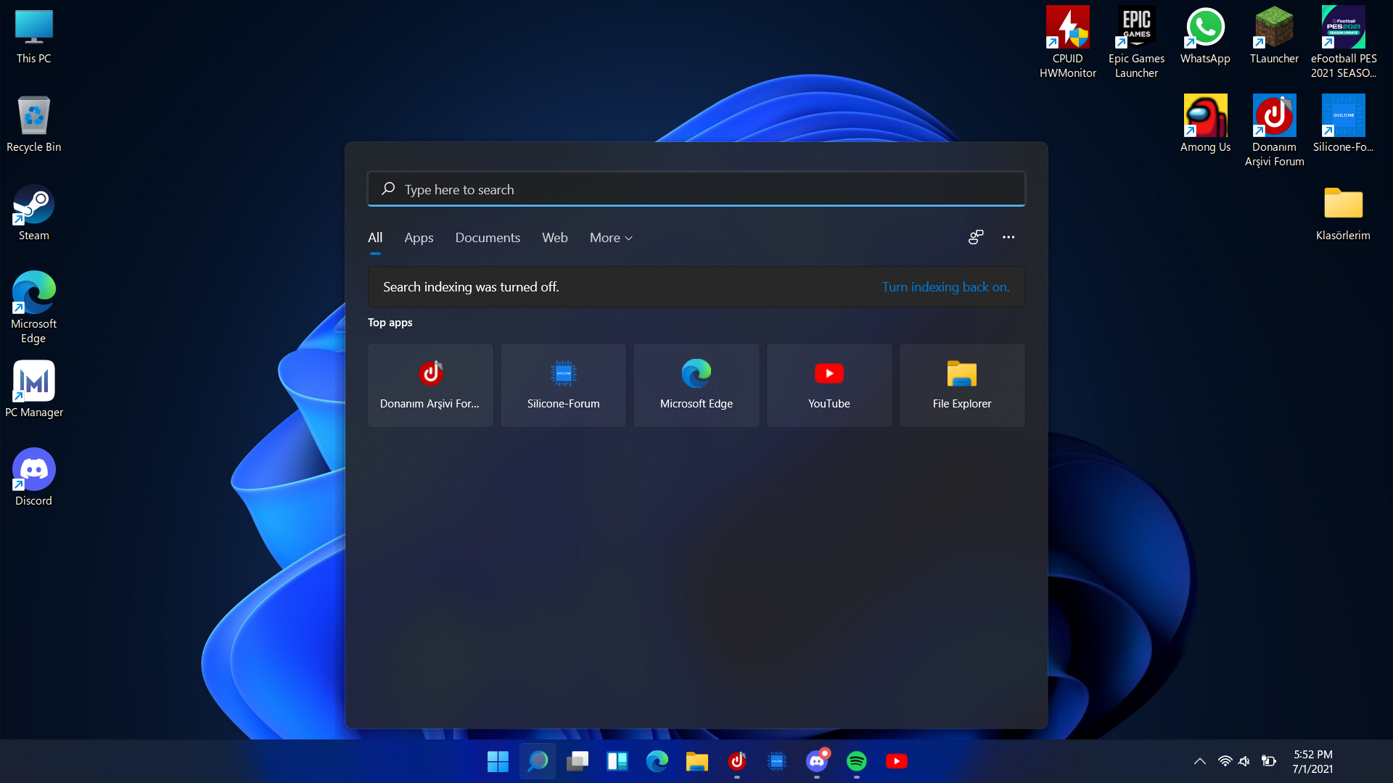Switch to the Web tab
Image resolution: width=1393 pixels, height=783 pixels.
[x=554, y=238]
